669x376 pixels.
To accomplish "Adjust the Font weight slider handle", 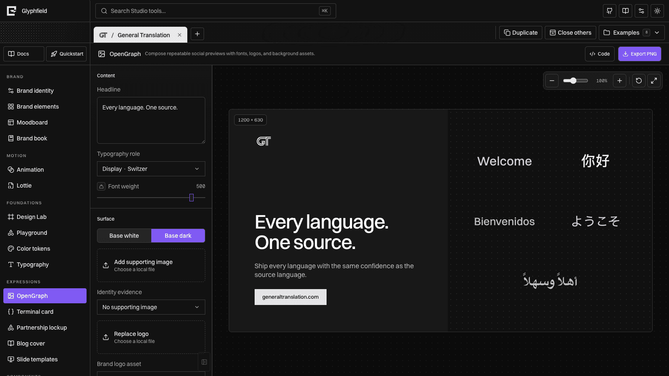I will click(x=192, y=198).
